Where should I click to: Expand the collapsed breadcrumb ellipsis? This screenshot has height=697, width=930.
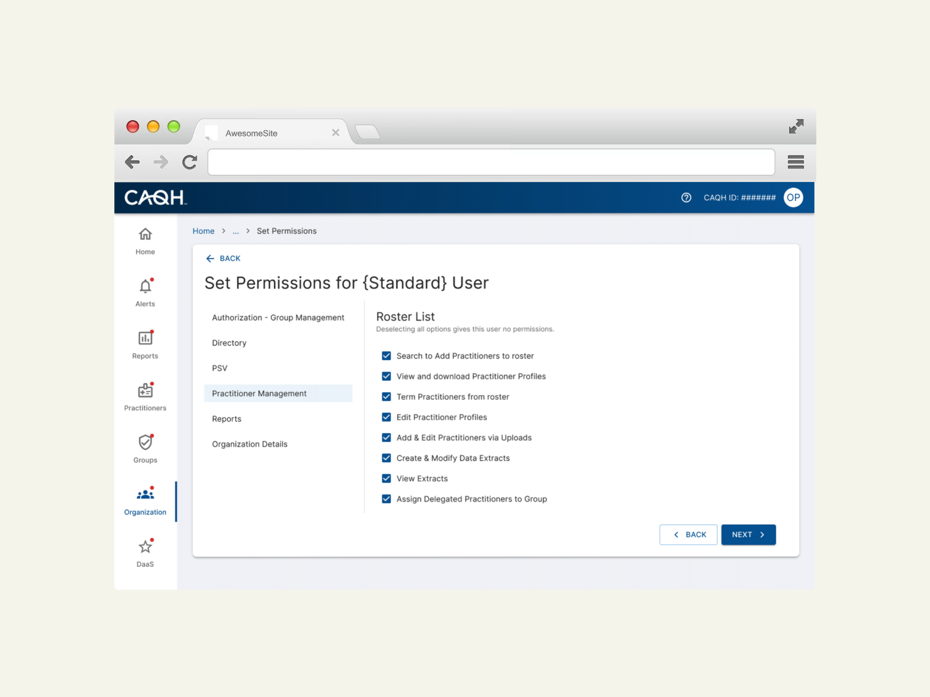236,231
